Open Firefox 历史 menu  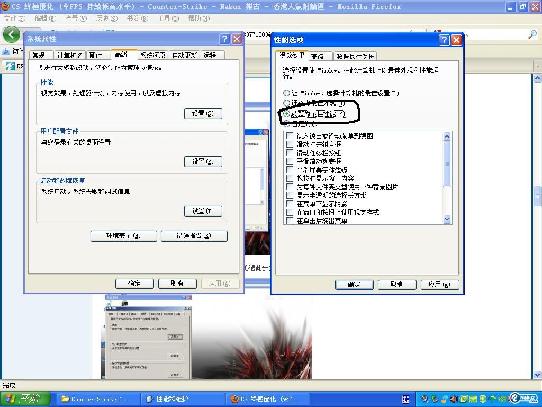(107, 19)
